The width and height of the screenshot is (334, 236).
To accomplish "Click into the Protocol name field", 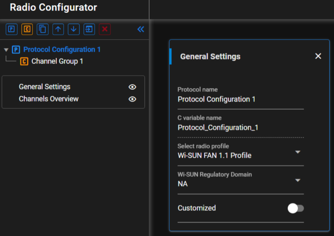I will click(241, 99).
